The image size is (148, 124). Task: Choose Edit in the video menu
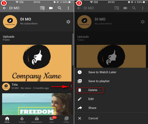coord(111,99)
